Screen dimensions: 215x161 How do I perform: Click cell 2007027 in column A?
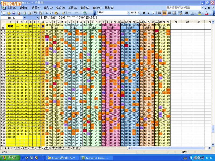[x=10, y=137]
